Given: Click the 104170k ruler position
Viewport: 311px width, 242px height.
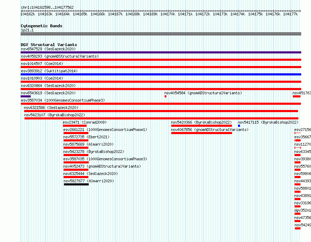Looking at the screenshot, I should pyautogui.click(x=168, y=14).
